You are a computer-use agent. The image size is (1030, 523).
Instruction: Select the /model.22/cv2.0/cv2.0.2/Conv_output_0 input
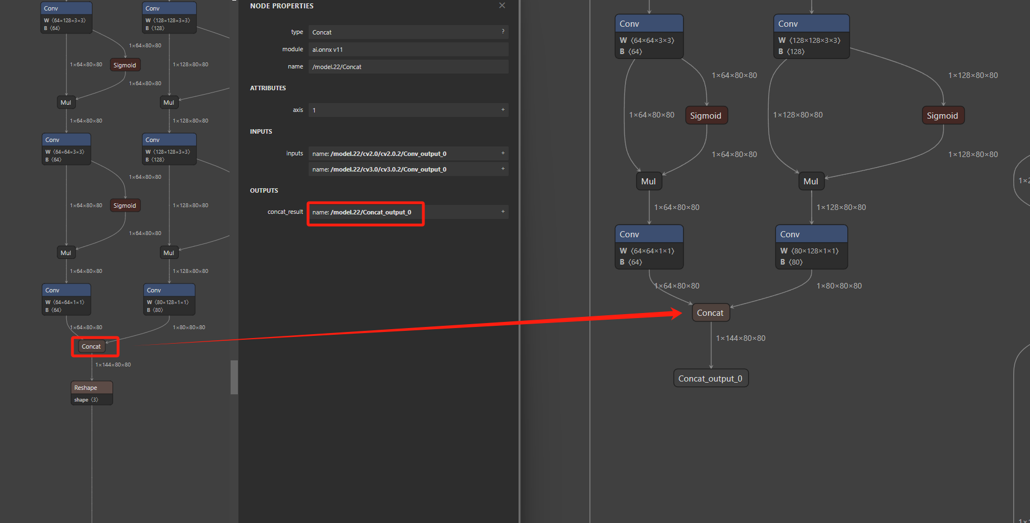[408, 153]
